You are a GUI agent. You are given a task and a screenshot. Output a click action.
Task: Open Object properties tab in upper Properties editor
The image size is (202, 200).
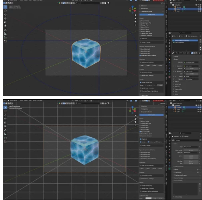coord(170,59)
